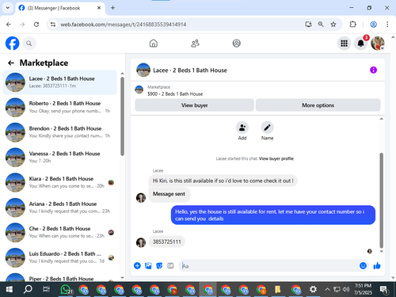The height and width of the screenshot is (297, 396).
Task: Click Lacee's avatar beside phone number message
Action: click(x=141, y=242)
